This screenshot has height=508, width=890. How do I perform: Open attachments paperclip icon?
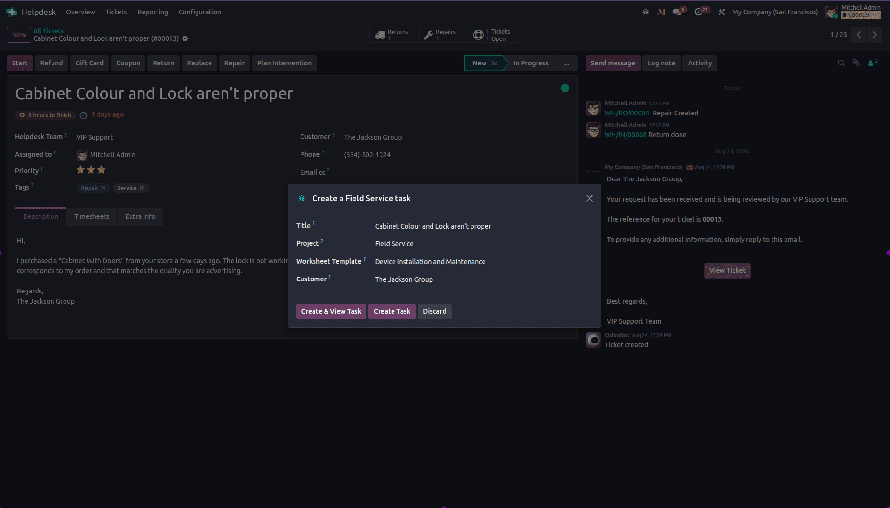856,63
